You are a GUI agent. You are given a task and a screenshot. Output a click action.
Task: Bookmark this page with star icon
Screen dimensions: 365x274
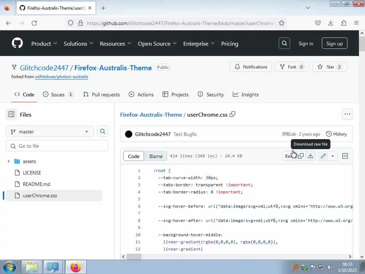click(x=282, y=23)
